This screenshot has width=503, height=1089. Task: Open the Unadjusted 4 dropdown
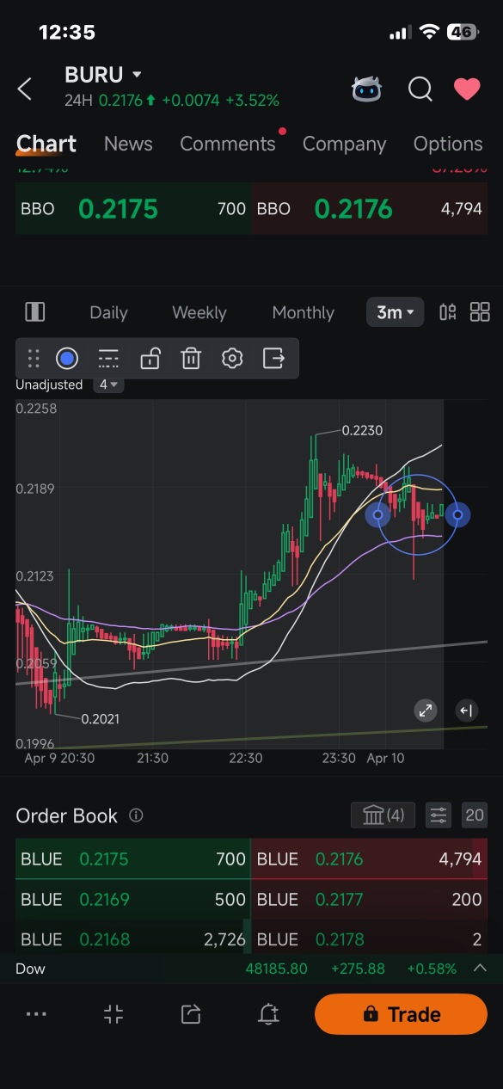tap(108, 385)
